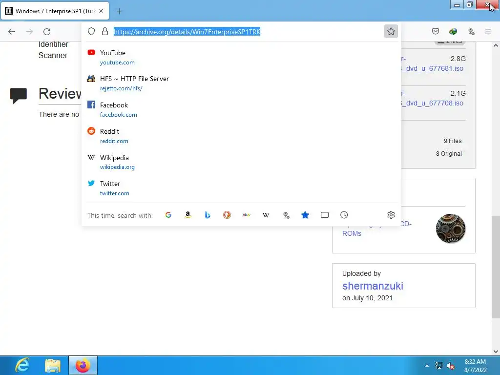Open search settings gear
The height and width of the screenshot is (375, 500).
(x=391, y=215)
